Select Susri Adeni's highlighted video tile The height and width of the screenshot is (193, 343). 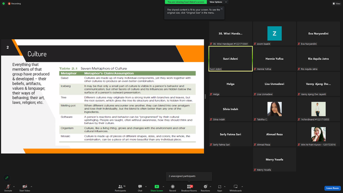(x=230, y=58)
